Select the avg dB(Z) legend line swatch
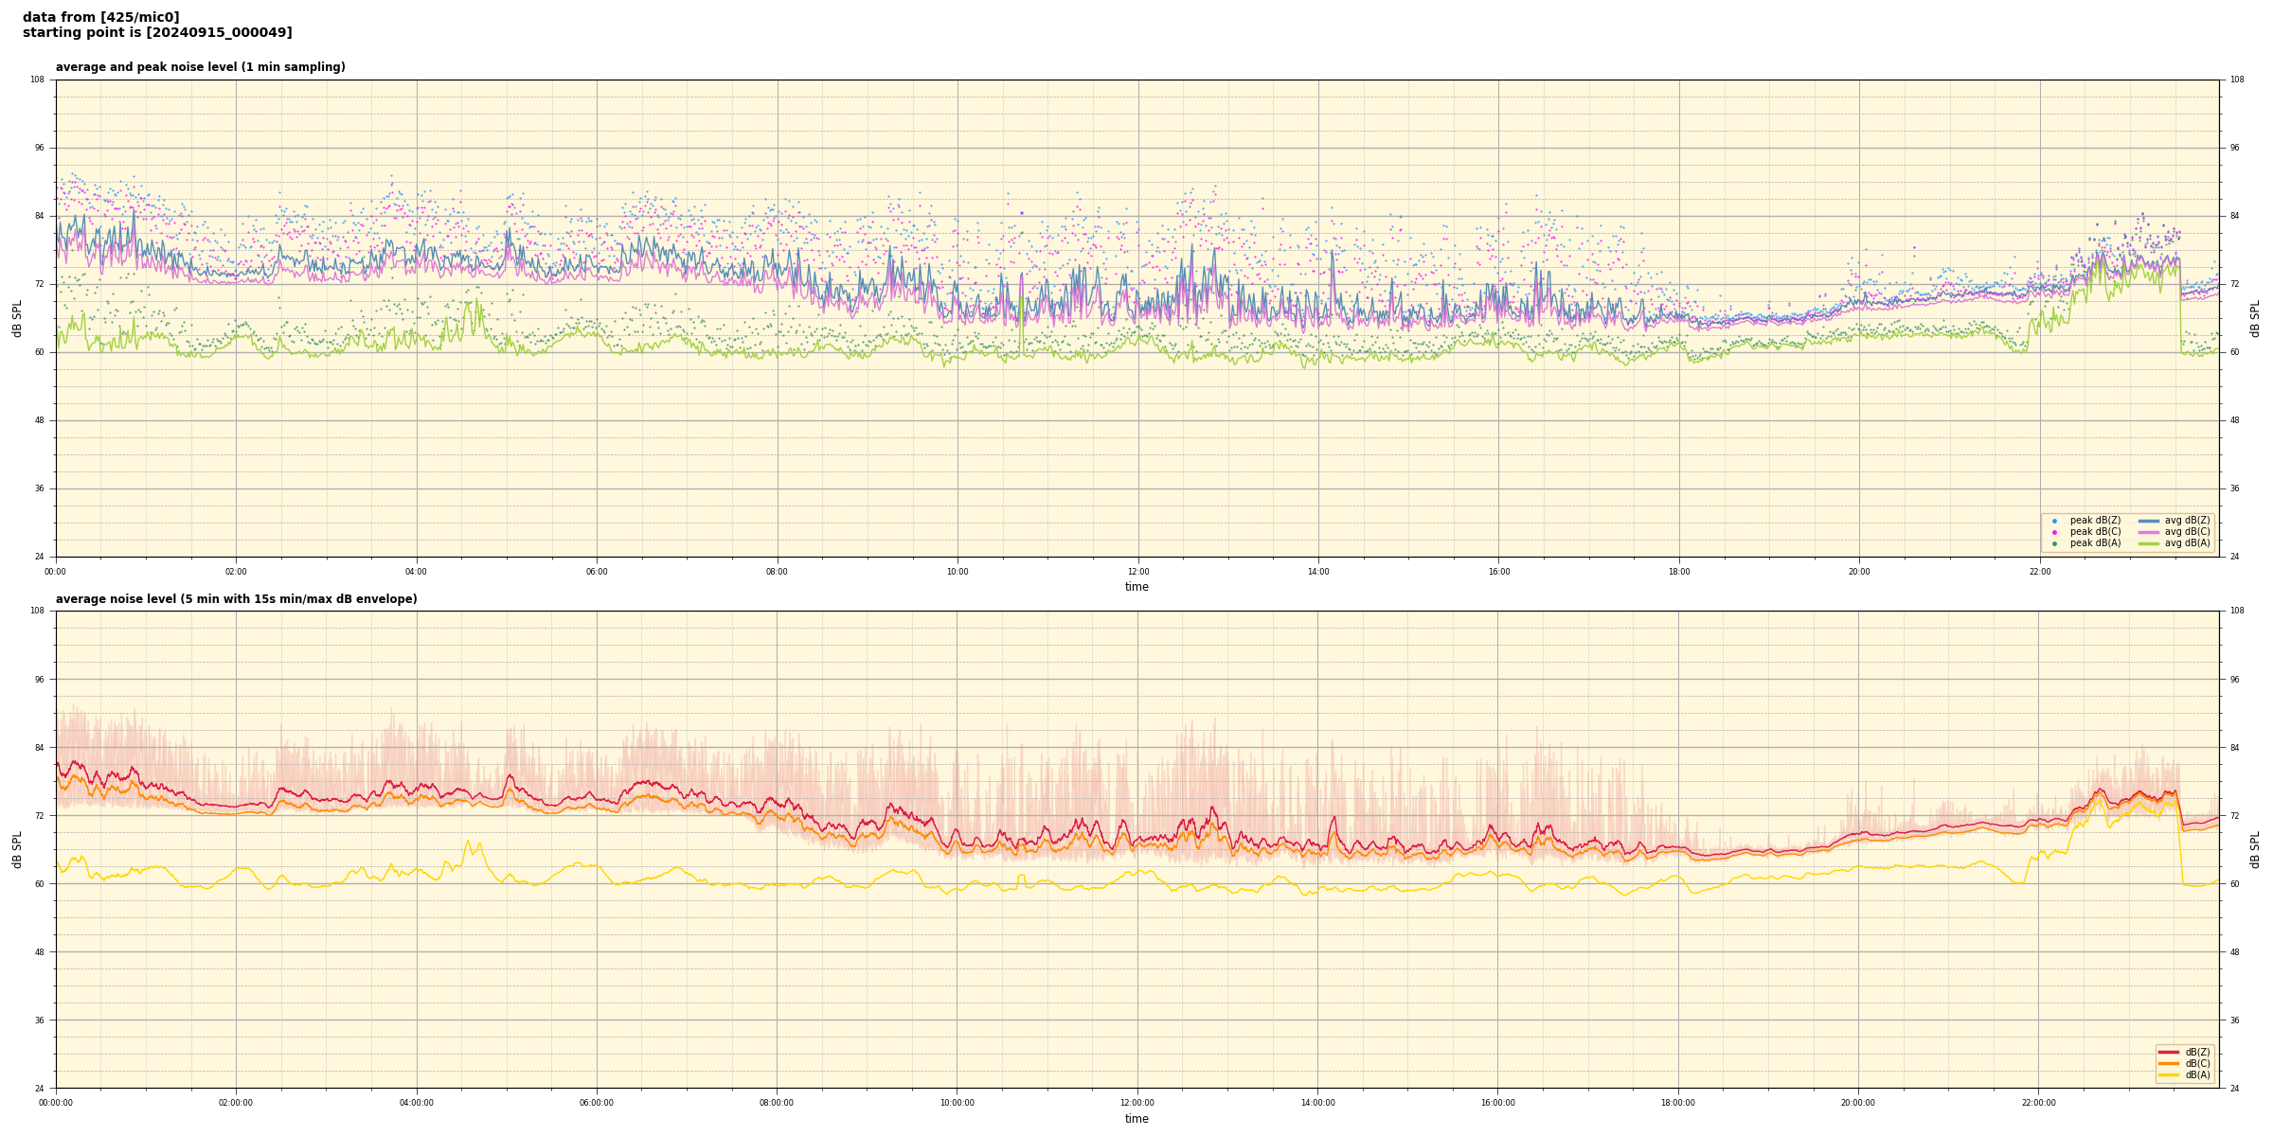Viewport: 2273px width, 1136px height. pos(2149,521)
